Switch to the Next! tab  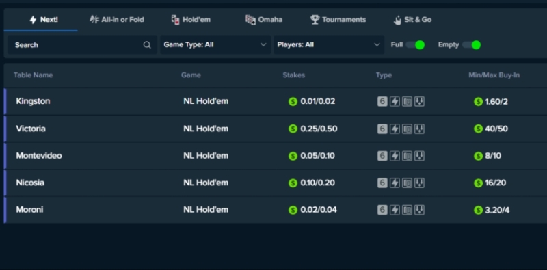(x=41, y=20)
